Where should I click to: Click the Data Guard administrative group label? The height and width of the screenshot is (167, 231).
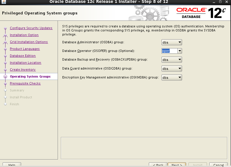[97, 69]
